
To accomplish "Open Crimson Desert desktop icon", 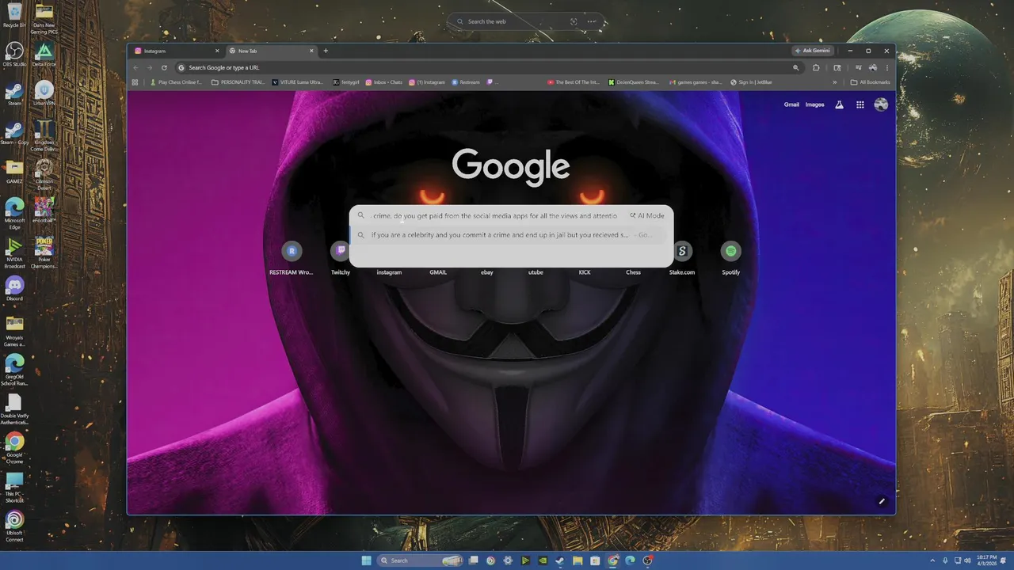I will pyautogui.click(x=44, y=173).
